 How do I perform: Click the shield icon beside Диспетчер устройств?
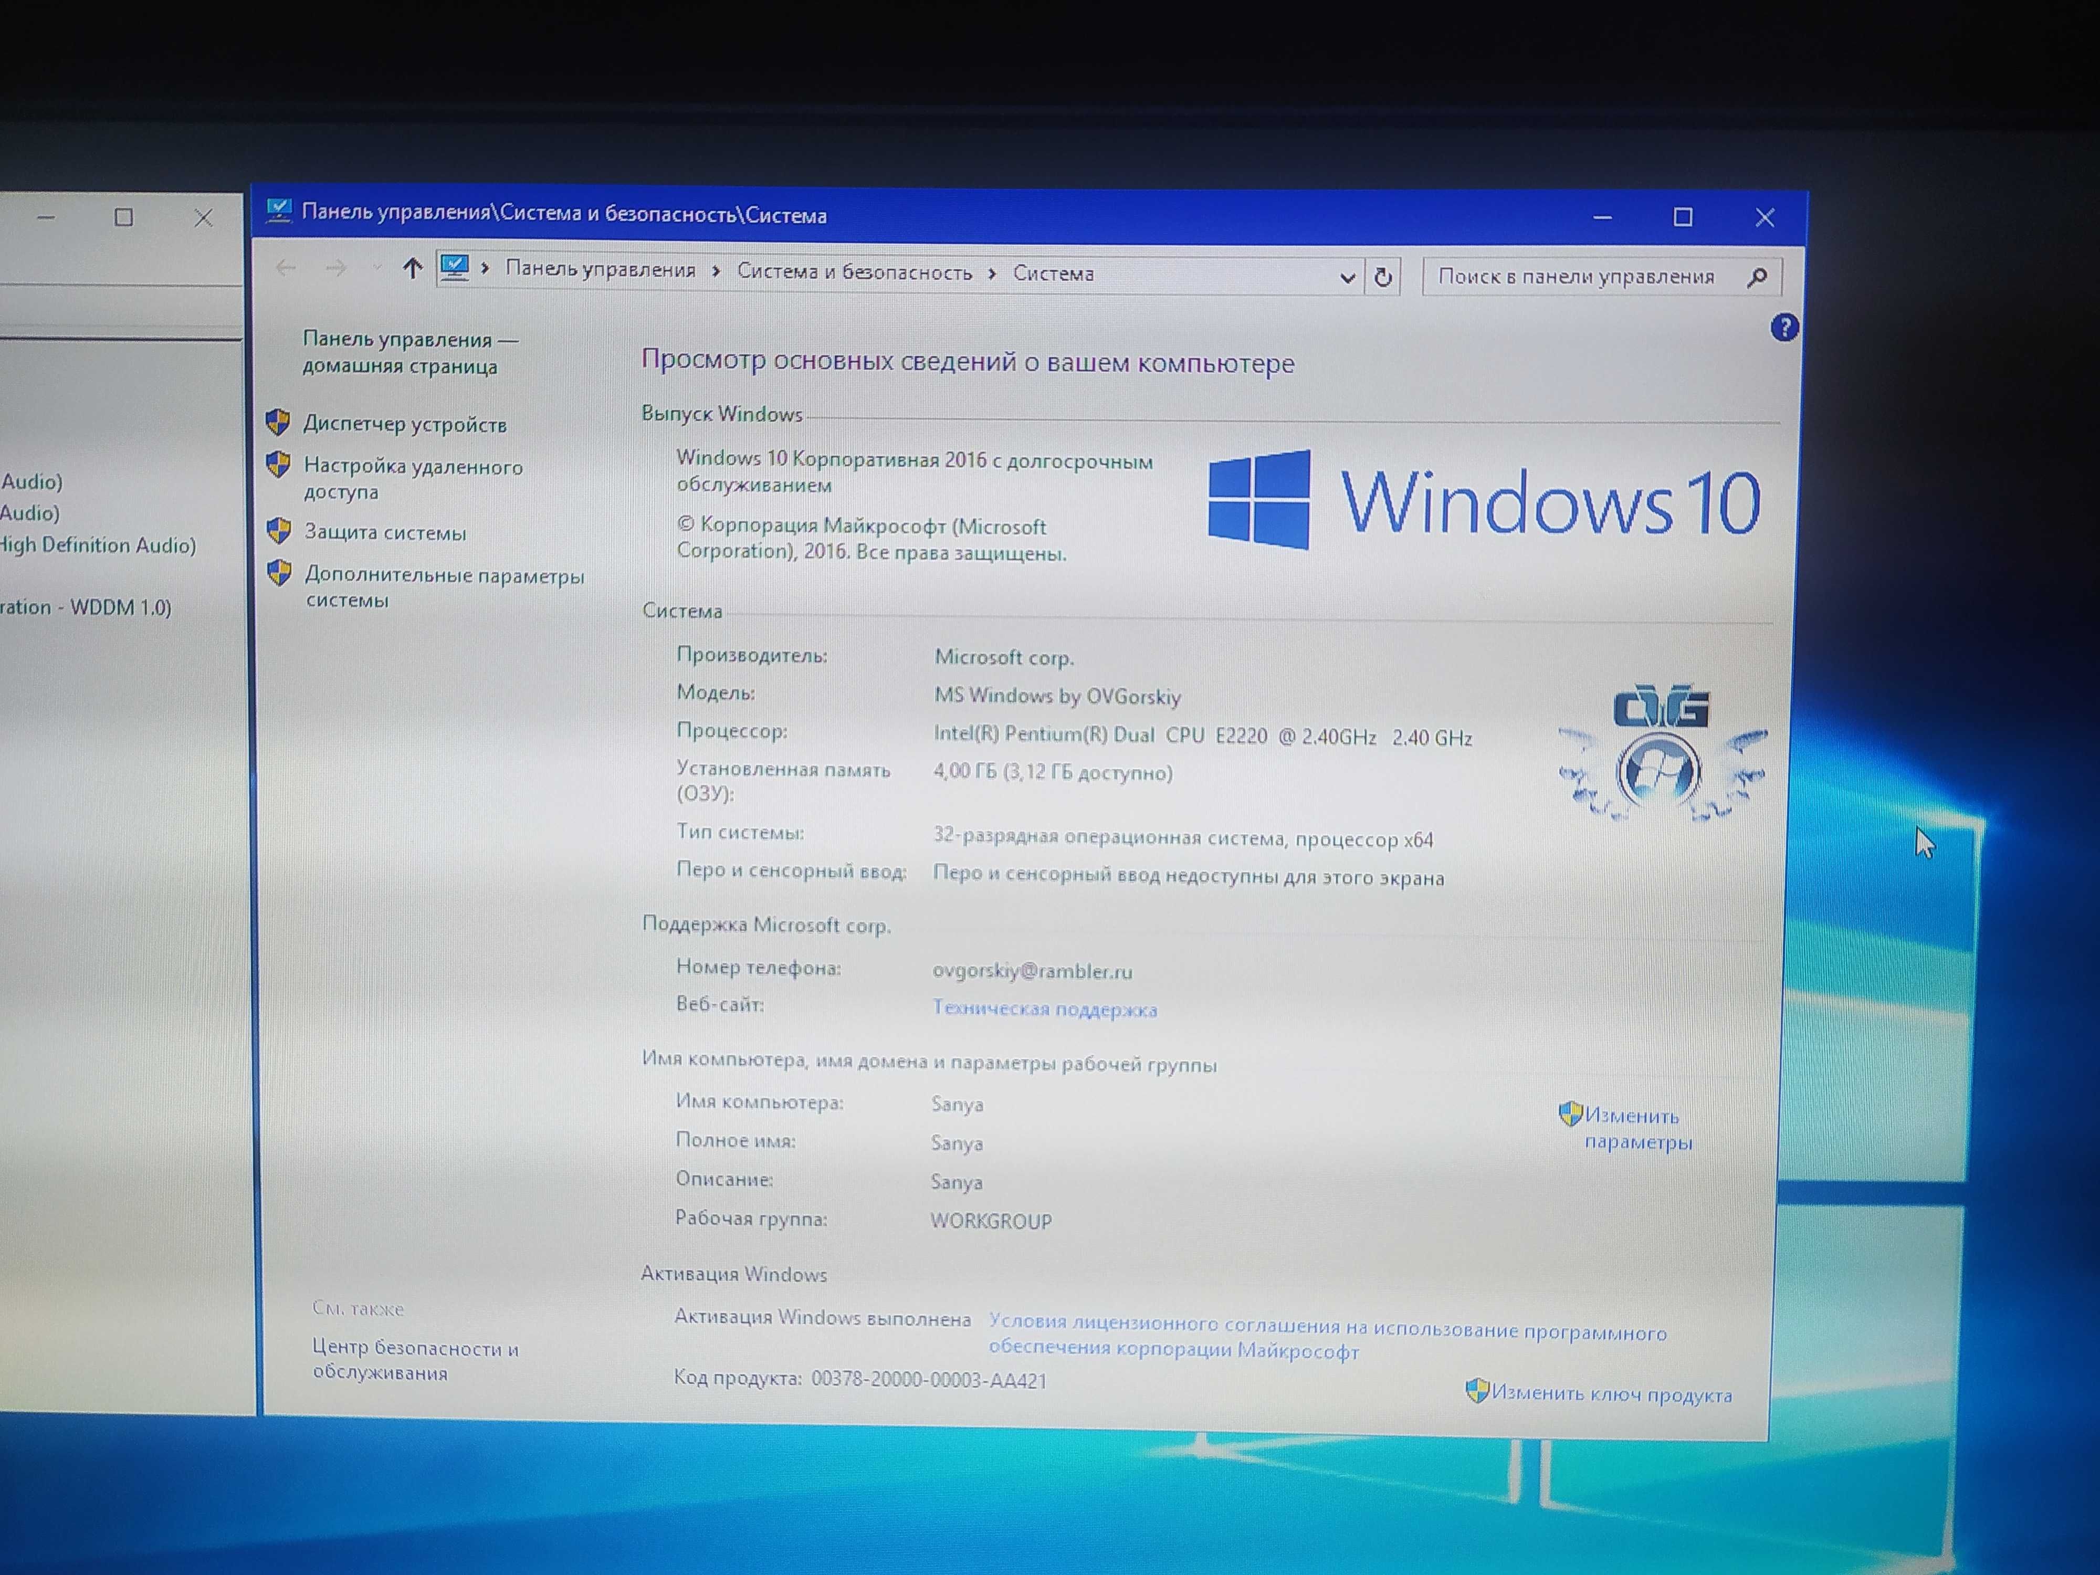pos(278,422)
